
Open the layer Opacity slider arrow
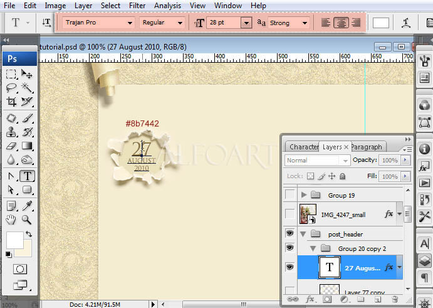pyautogui.click(x=405, y=160)
